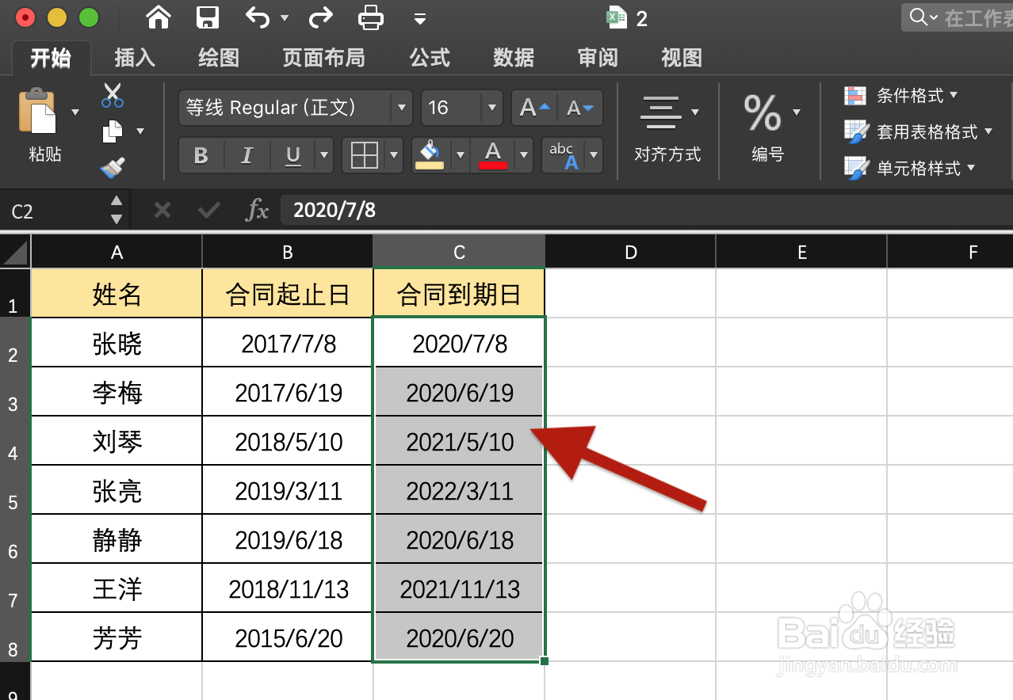Activate the format painter brush
The image size is (1013, 700).
tap(113, 167)
